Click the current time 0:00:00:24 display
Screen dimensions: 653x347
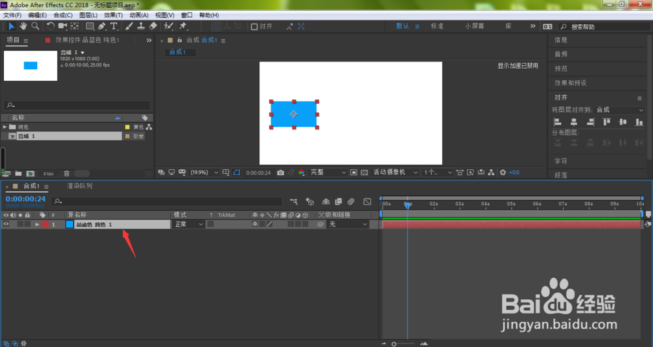pyautogui.click(x=25, y=199)
